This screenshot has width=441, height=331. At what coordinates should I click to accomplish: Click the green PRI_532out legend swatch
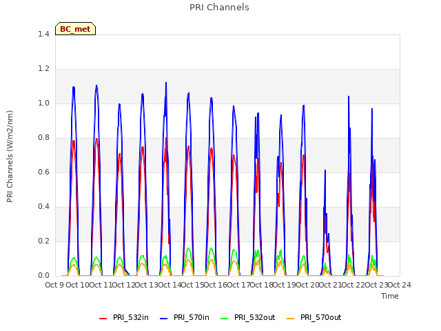[225, 318]
